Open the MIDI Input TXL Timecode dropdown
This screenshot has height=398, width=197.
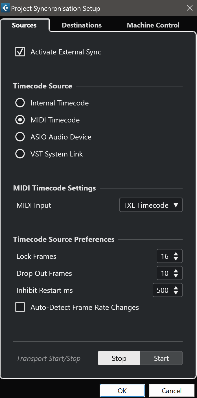pyautogui.click(x=151, y=205)
